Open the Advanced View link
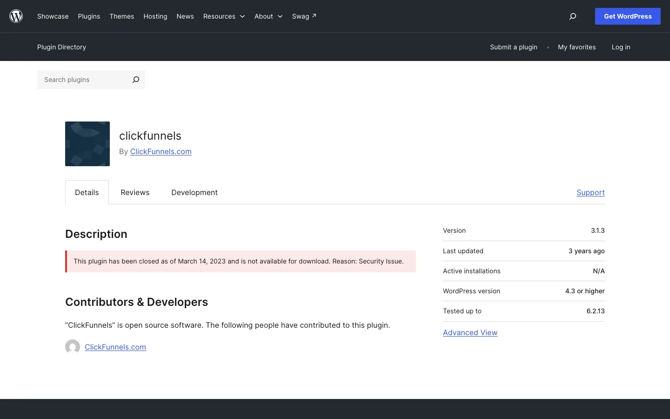 [x=470, y=332]
